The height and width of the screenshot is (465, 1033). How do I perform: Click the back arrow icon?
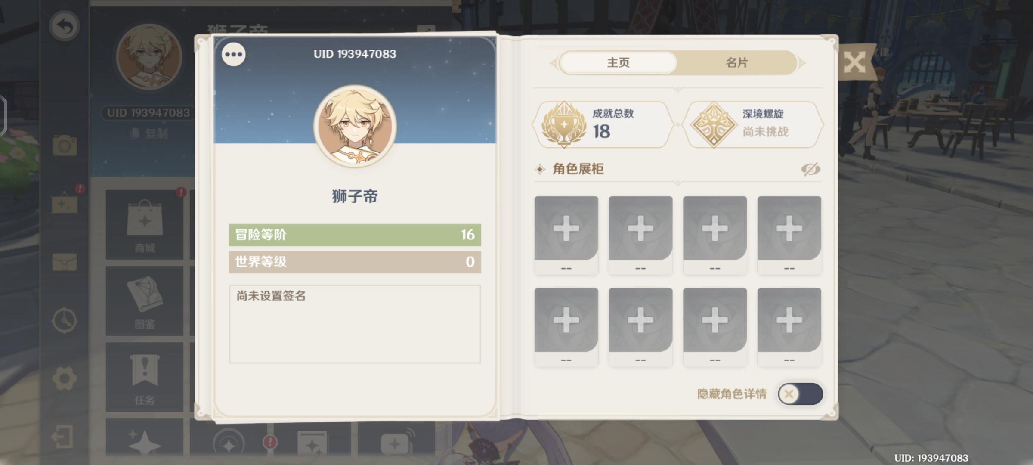(64, 26)
